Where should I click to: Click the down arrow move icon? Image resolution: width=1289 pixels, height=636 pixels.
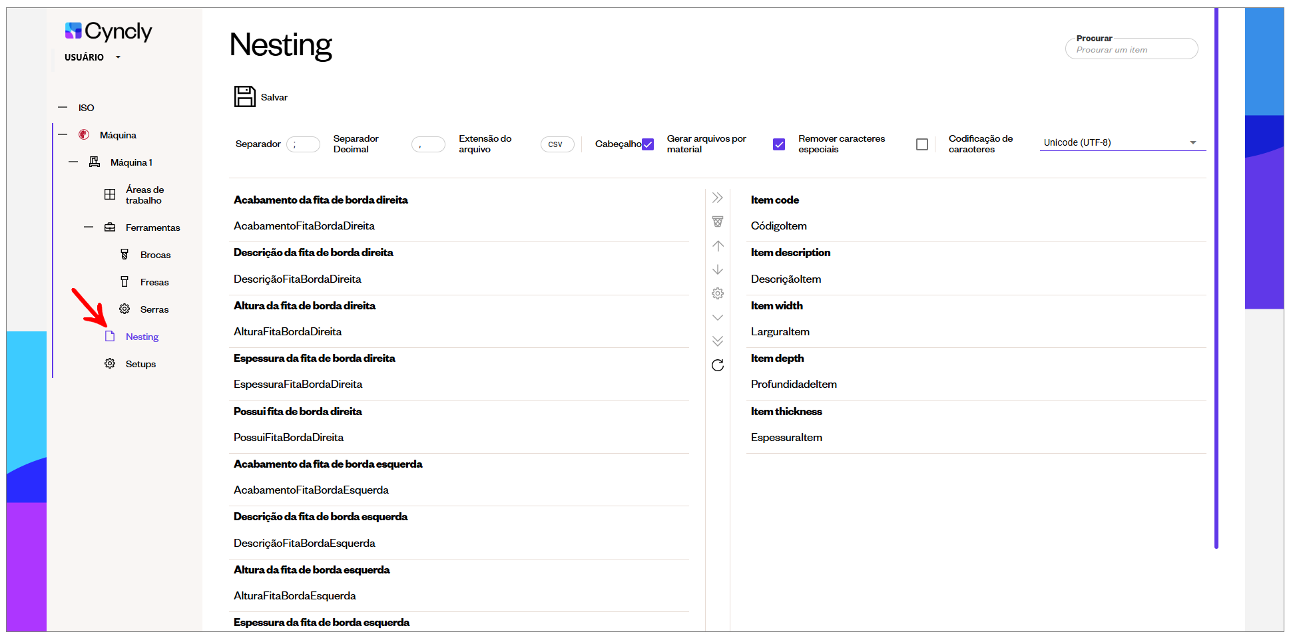pos(718,269)
